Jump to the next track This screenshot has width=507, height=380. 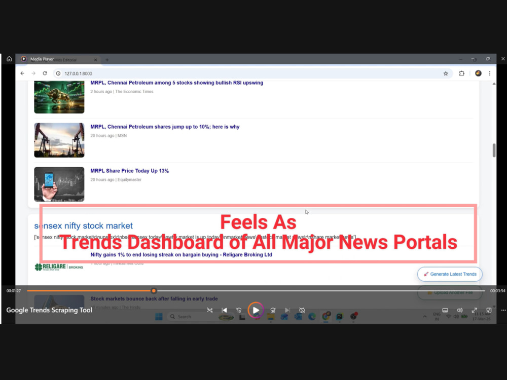coord(287,310)
